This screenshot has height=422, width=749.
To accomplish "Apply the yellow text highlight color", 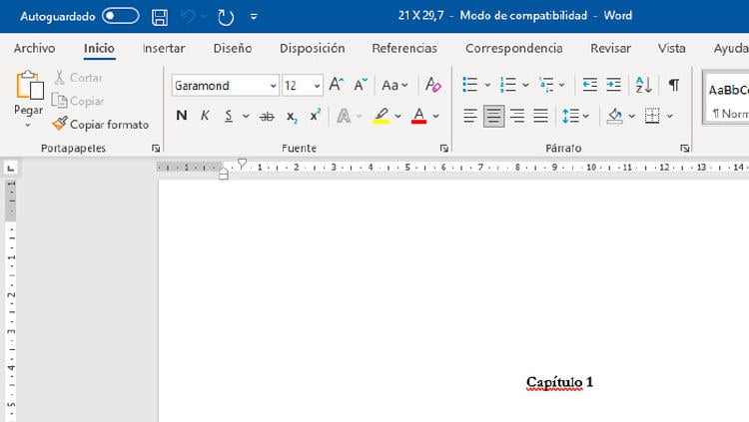I will coord(380,117).
